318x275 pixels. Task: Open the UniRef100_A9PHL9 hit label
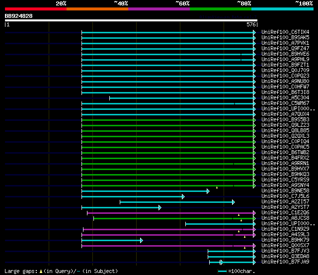[285, 60]
